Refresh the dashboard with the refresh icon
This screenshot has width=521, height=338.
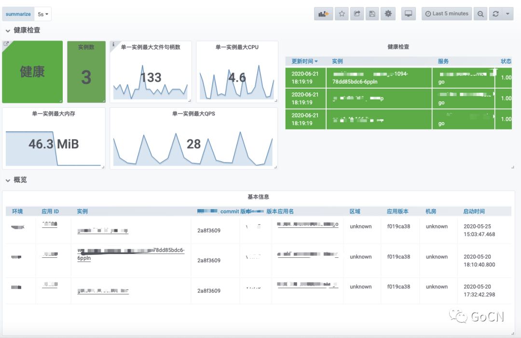(495, 14)
